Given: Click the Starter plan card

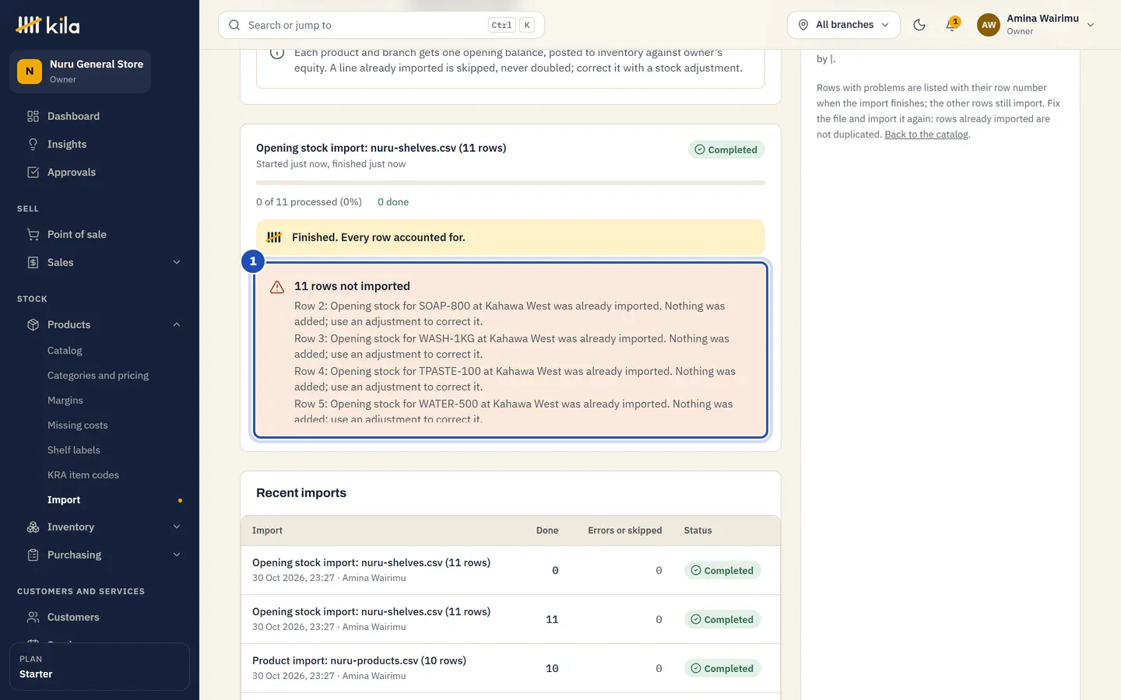Looking at the screenshot, I should click(x=100, y=667).
